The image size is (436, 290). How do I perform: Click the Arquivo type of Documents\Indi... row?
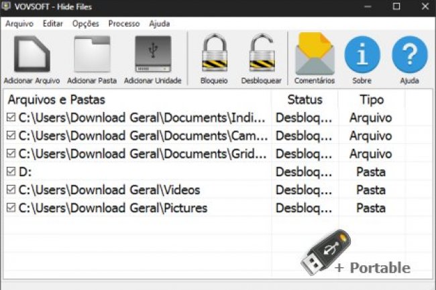tap(371, 118)
